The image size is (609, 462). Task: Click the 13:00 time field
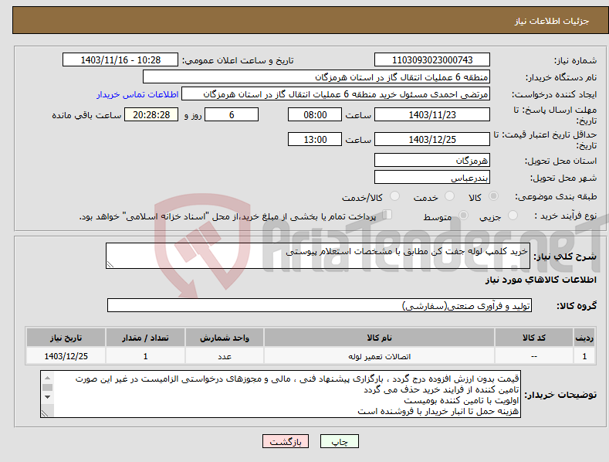pos(315,139)
